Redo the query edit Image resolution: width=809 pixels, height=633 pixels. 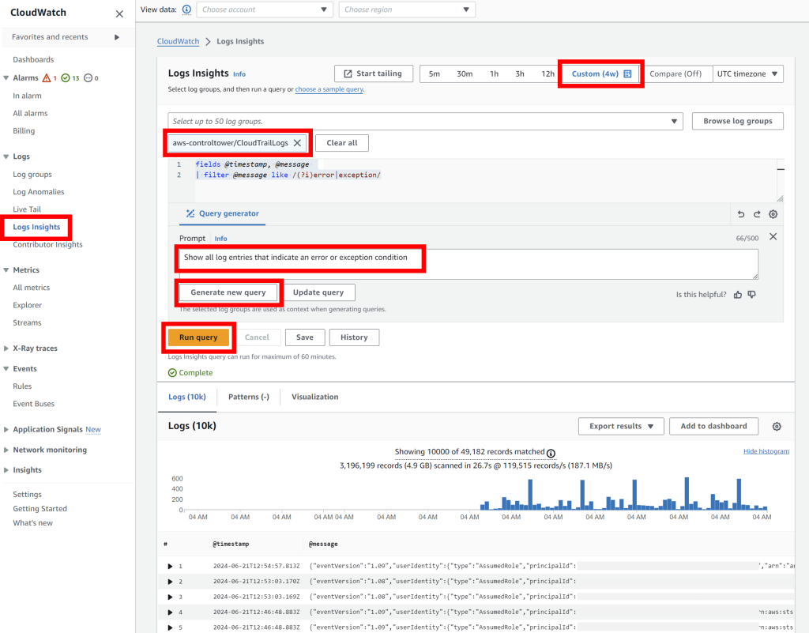(756, 213)
